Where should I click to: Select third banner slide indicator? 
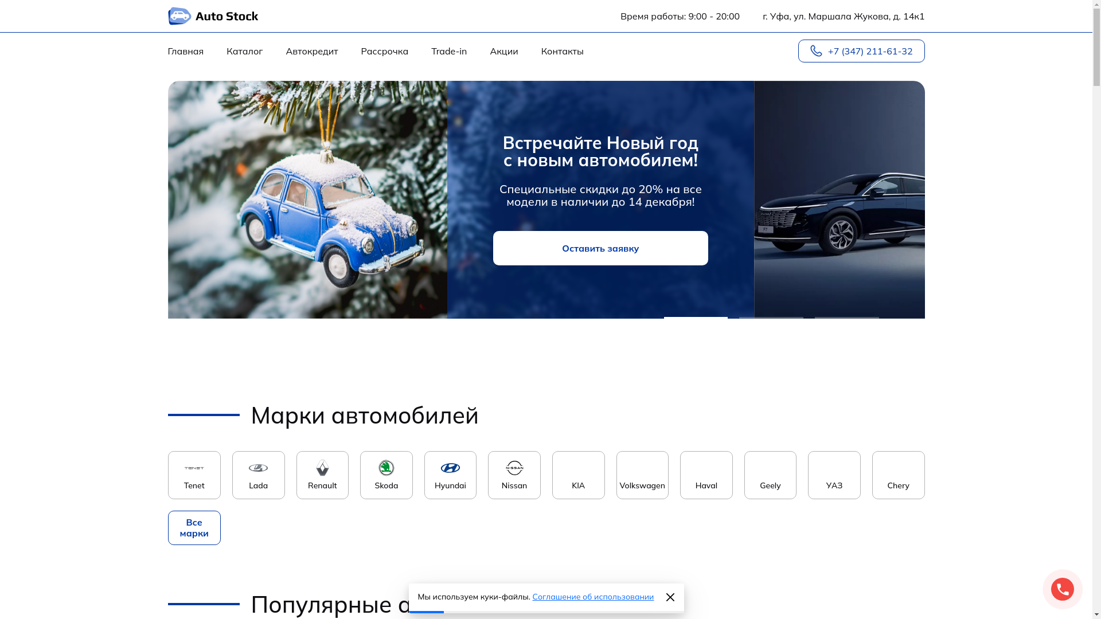(847, 318)
